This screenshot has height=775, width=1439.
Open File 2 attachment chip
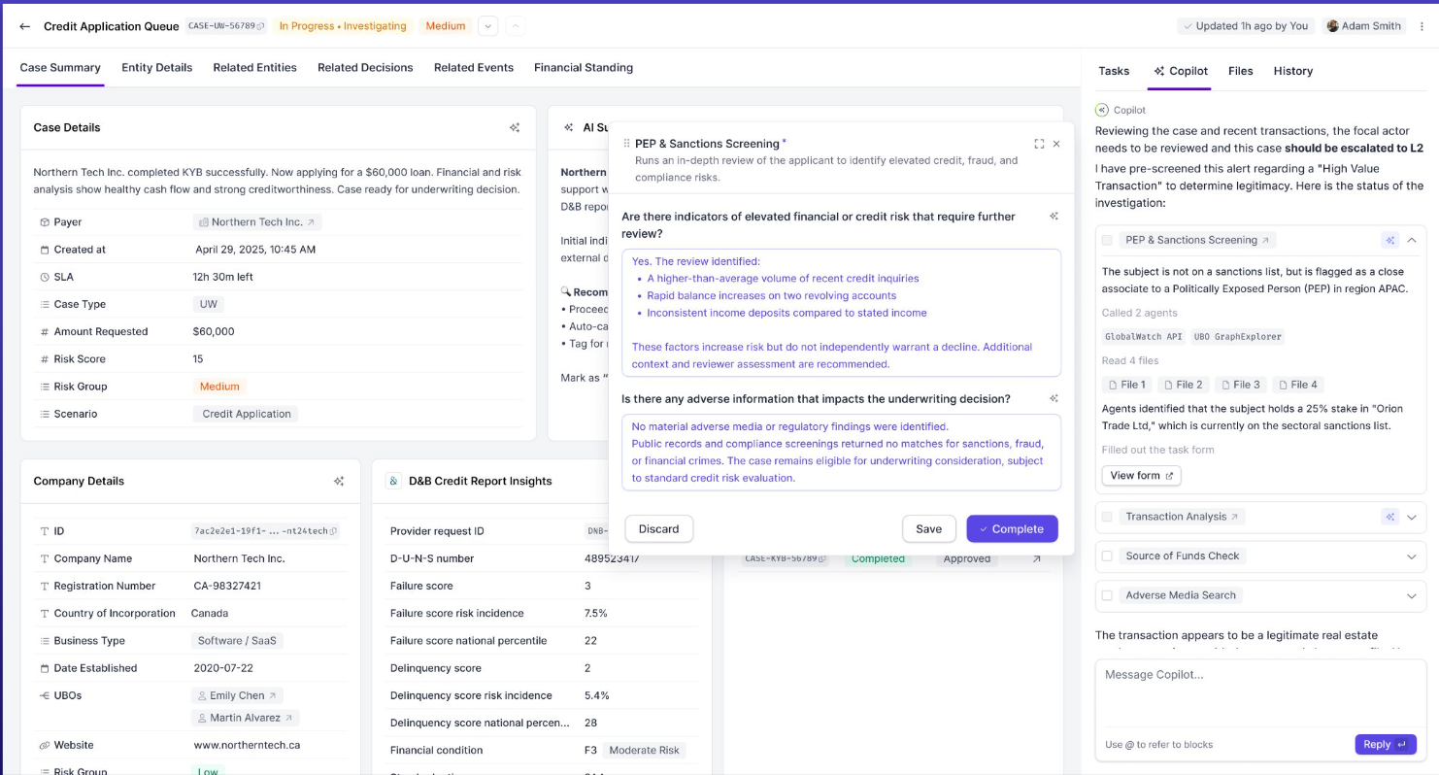(x=1184, y=385)
